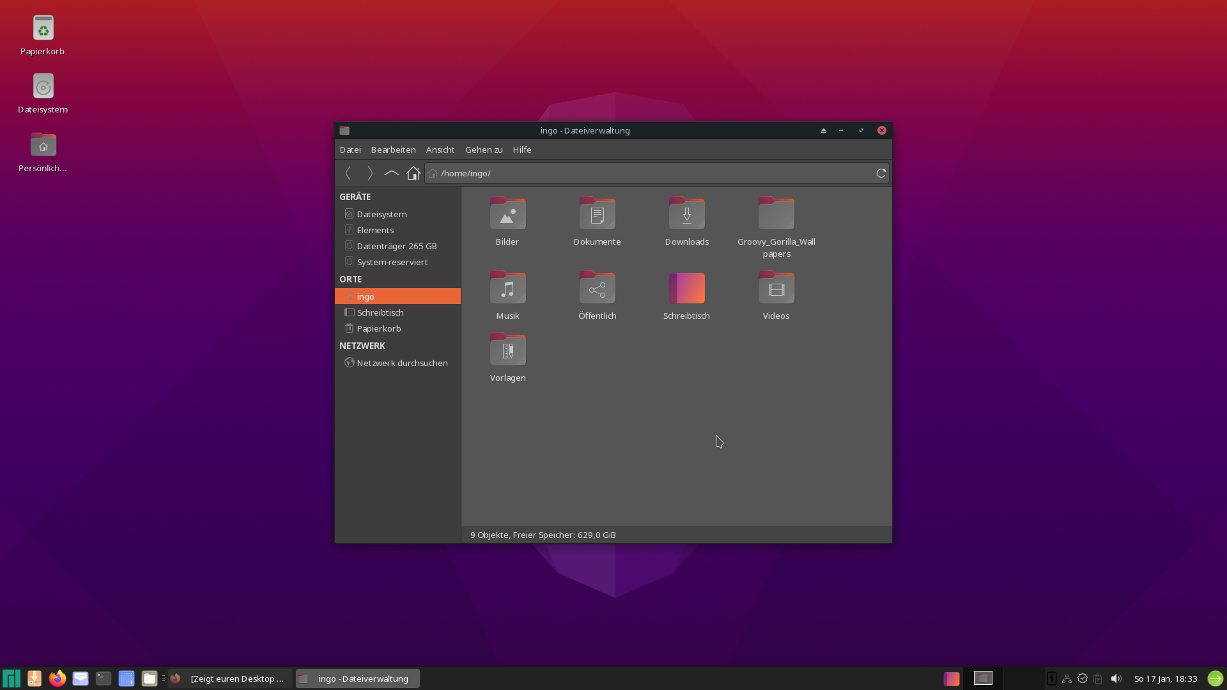
Task: Click the volume icon in tray
Action: 1116,678
